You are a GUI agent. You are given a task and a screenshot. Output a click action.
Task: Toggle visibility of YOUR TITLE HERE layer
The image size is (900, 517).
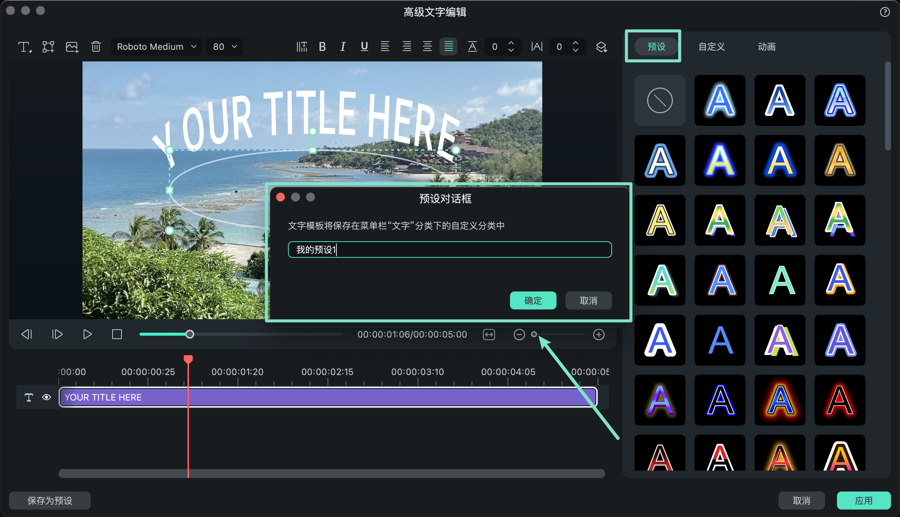[x=46, y=396]
